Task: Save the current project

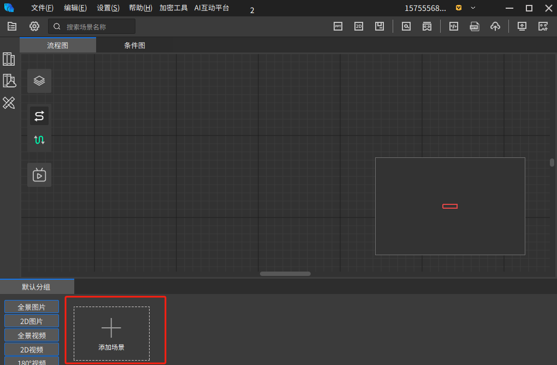Action: pos(380,26)
